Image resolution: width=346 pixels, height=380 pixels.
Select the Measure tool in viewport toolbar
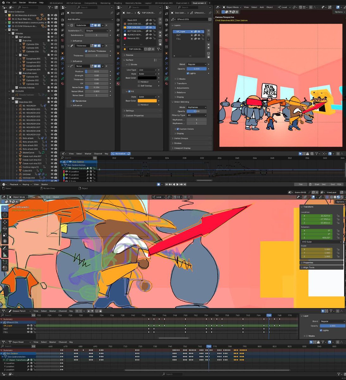(x=5, y=255)
